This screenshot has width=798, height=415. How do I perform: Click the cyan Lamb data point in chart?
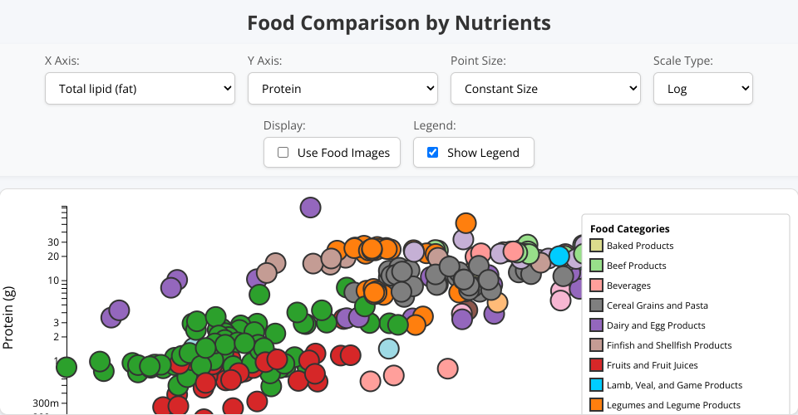click(559, 256)
